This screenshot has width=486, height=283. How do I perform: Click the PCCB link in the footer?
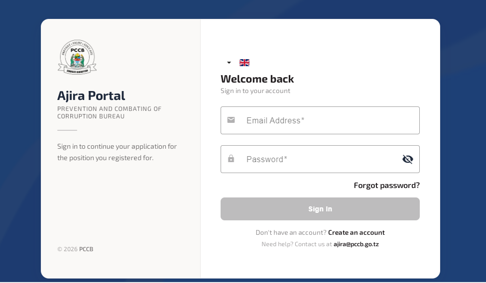[x=86, y=249]
